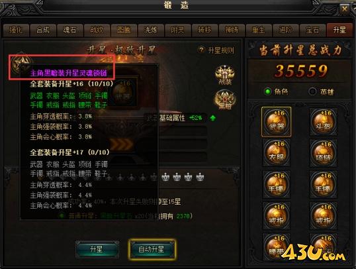Viewport: 356px width, 269px height.
Task: Open the 升星规则 help question mark
Action: [x=200, y=50]
